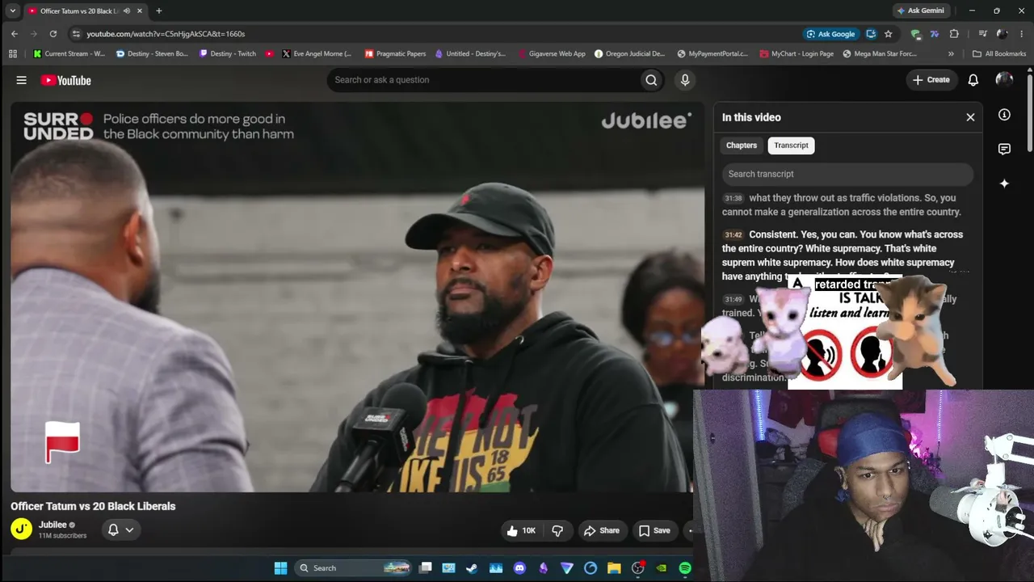Like the video with thumbs up
Viewport: 1034px width, 582px height.
coord(521,530)
